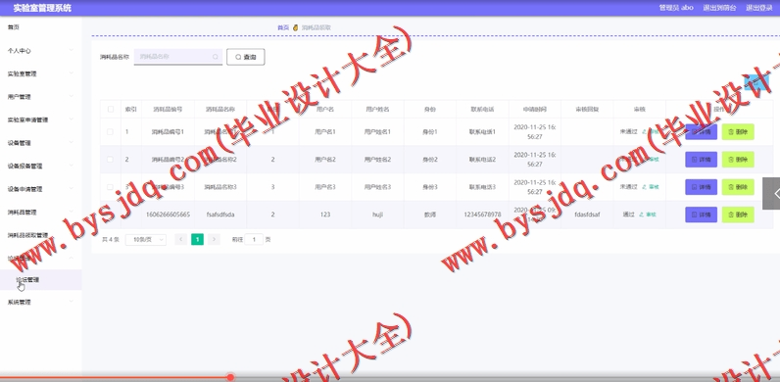The width and height of the screenshot is (780, 382).
Task: Expand the 系统管理 menu chevron
Action: (72, 302)
